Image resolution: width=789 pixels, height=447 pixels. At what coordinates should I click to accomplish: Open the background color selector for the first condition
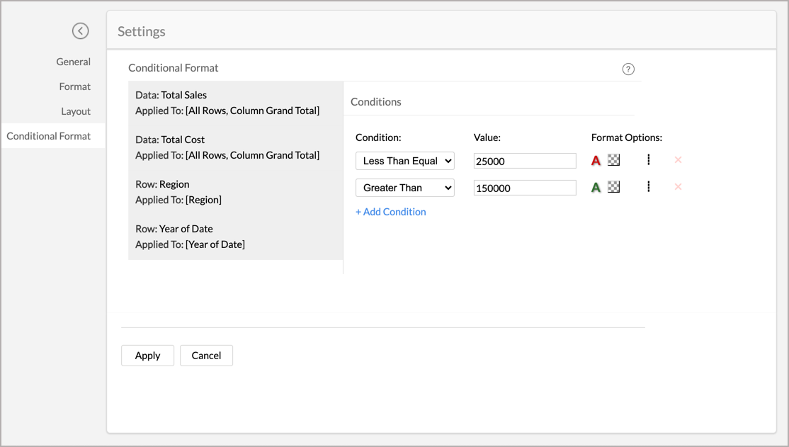(x=613, y=160)
